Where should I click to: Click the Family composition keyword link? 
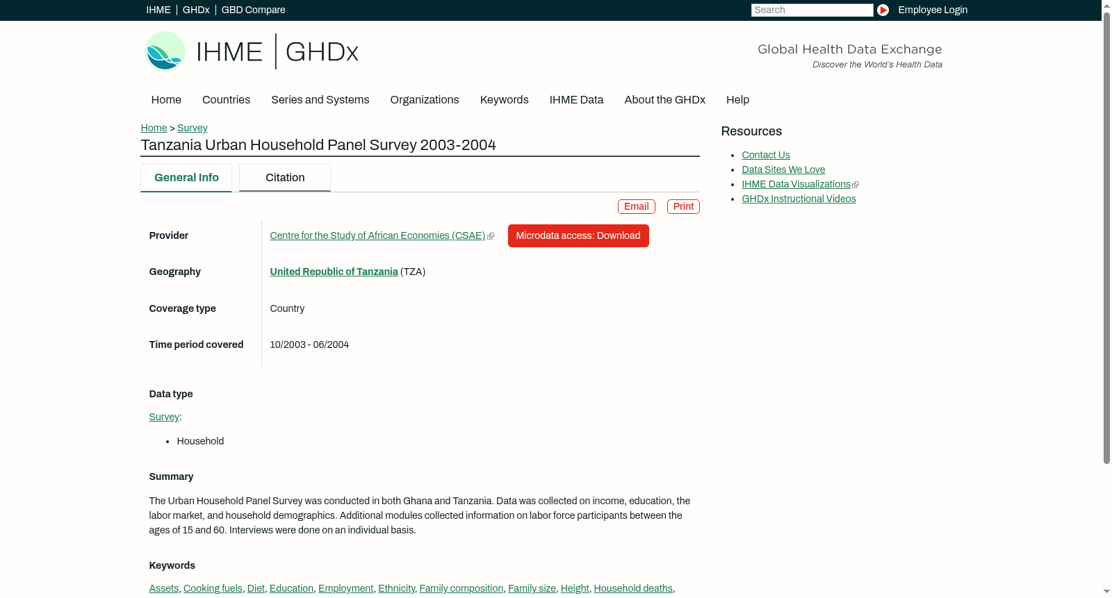[x=461, y=589]
